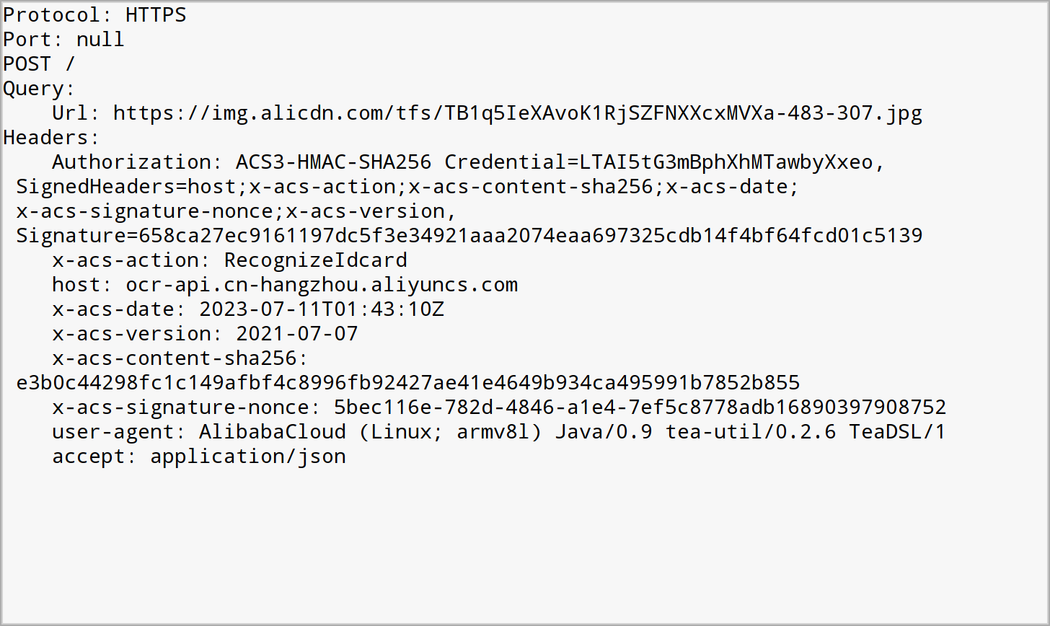
Task: Click the Signature=658ca27e hash line
Action: (469, 236)
